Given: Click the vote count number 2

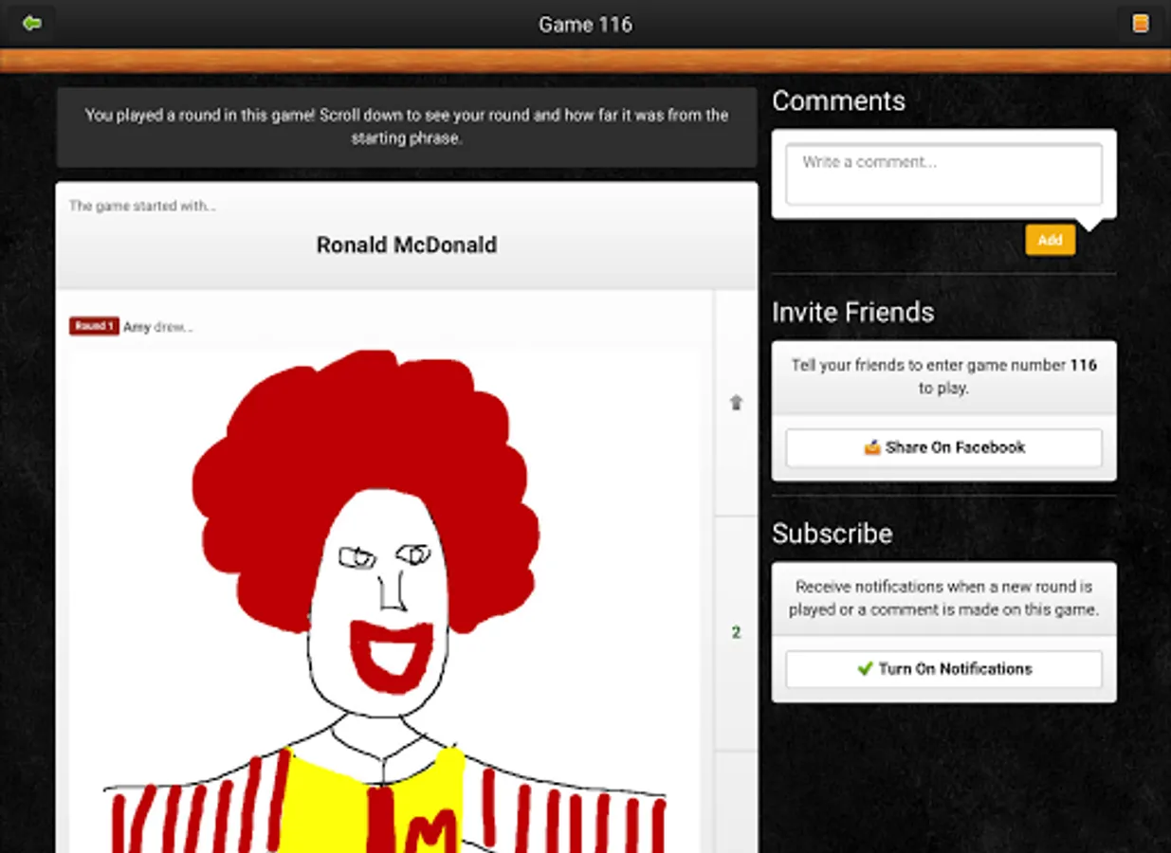Looking at the screenshot, I should (736, 632).
